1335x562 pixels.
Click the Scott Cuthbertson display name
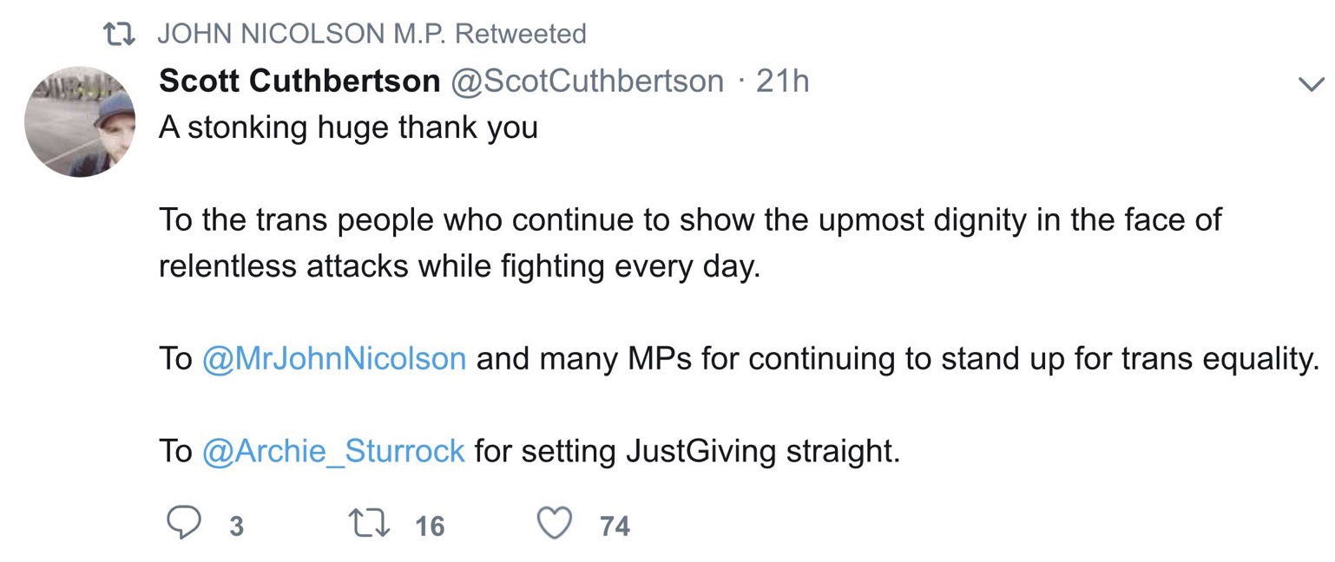[x=299, y=82]
